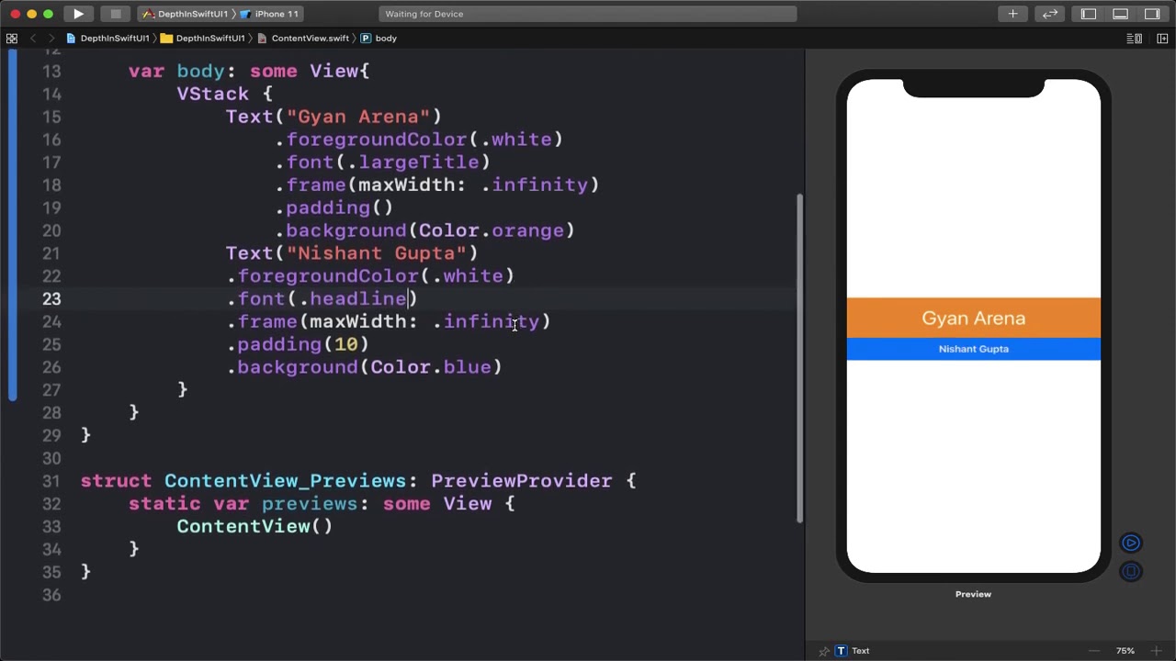This screenshot has height=661, width=1176.
Task: Click the source editor vertical scrollbar
Action: [799, 358]
